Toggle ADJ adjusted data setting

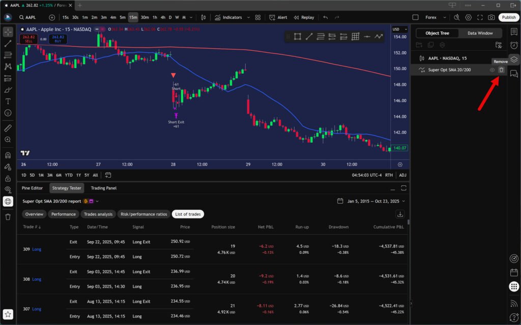402,175
